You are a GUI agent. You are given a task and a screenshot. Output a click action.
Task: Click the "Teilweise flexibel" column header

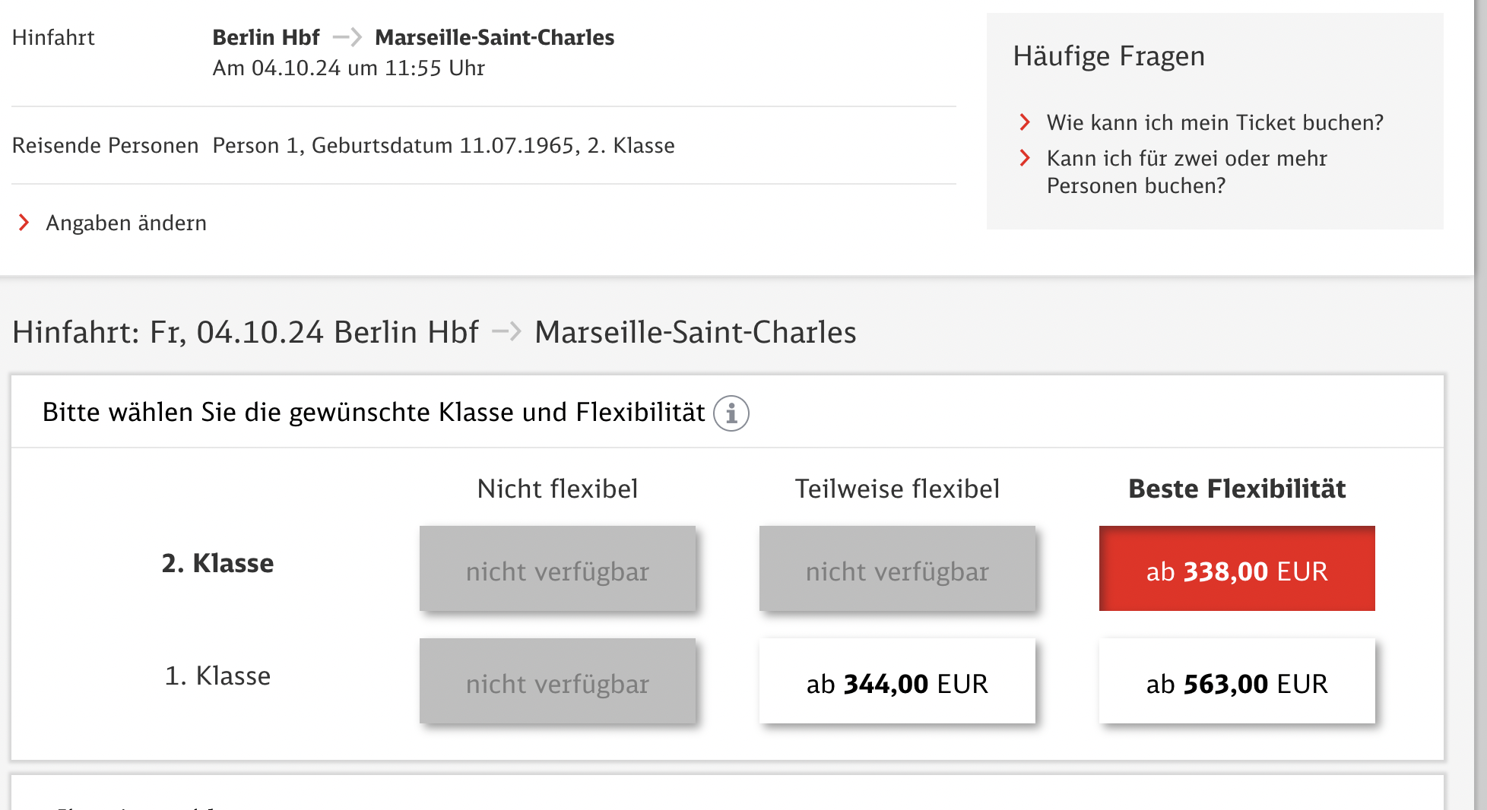click(897, 489)
